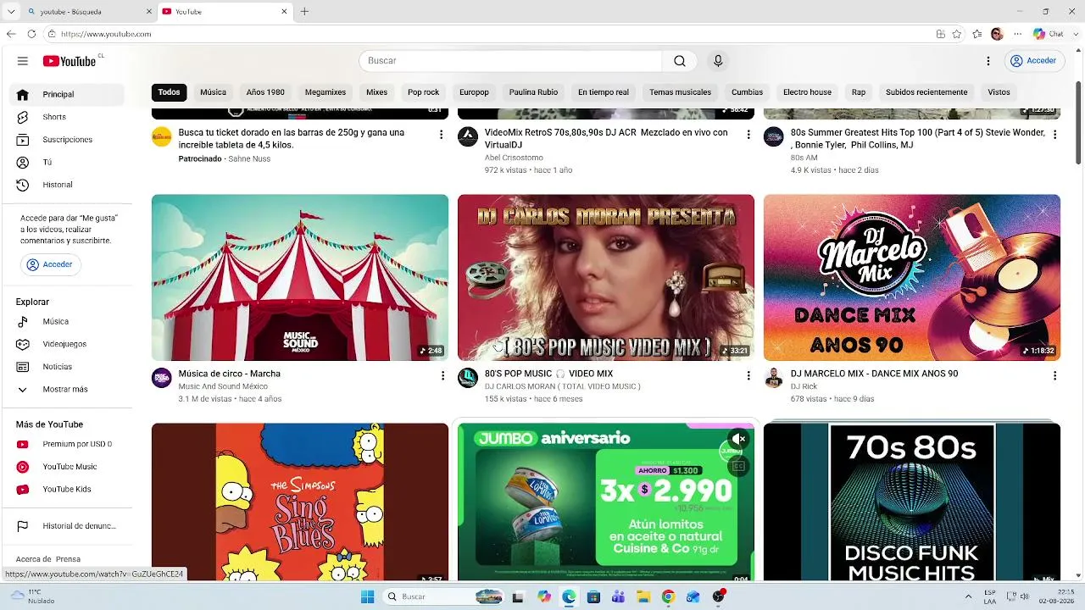The width and height of the screenshot is (1085, 610).
Task: Select the Electro house chip
Action: 807,92
